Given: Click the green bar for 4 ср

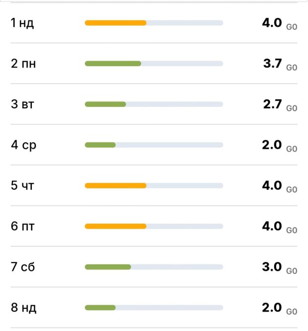Looking at the screenshot, I should pos(100,145).
